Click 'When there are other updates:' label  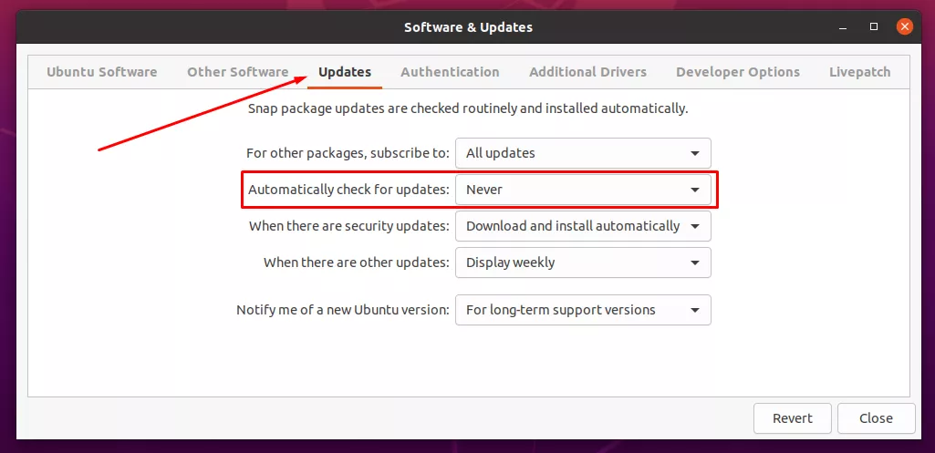tap(357, 263)
